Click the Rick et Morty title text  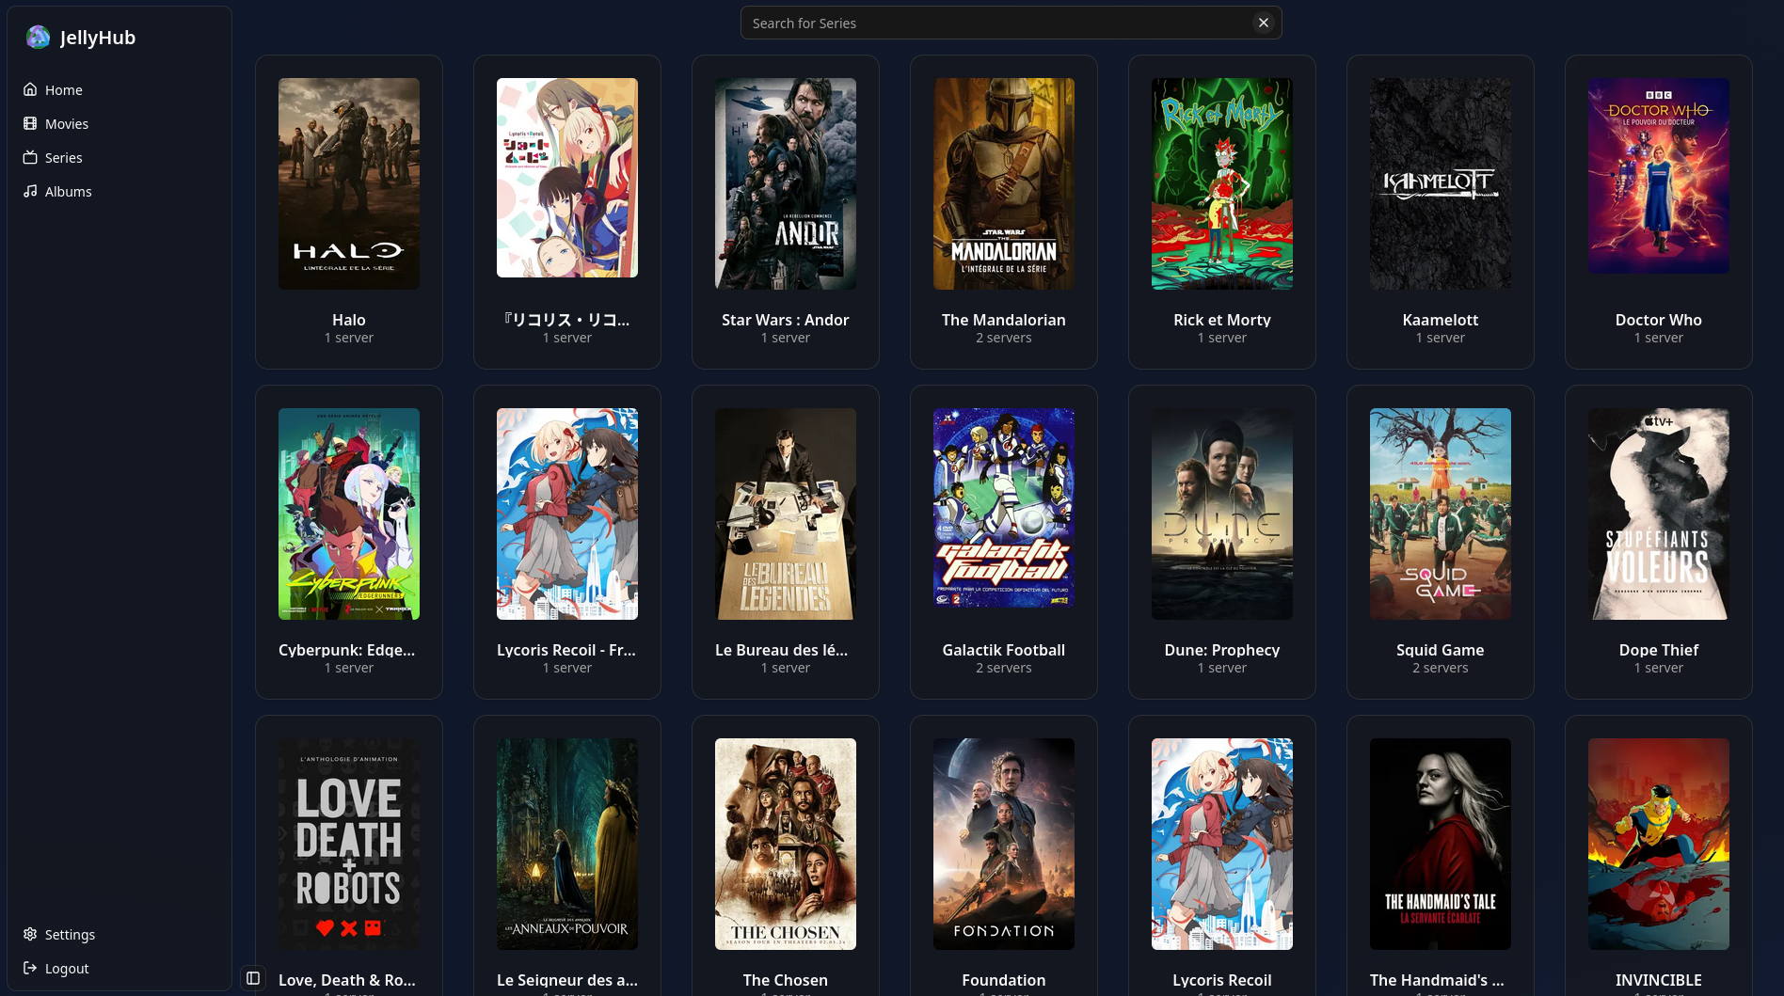click(1222, 320)
